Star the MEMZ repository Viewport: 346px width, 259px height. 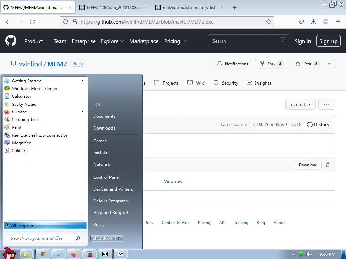point(307,64)
